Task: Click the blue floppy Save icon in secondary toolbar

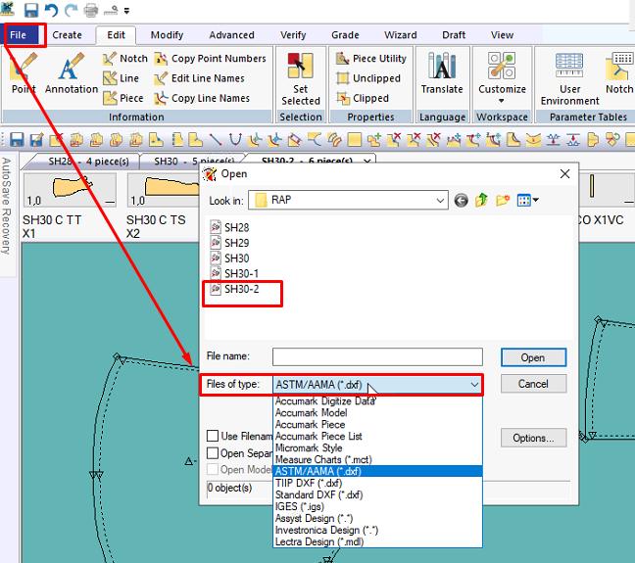Action: (x=17, y=140)
